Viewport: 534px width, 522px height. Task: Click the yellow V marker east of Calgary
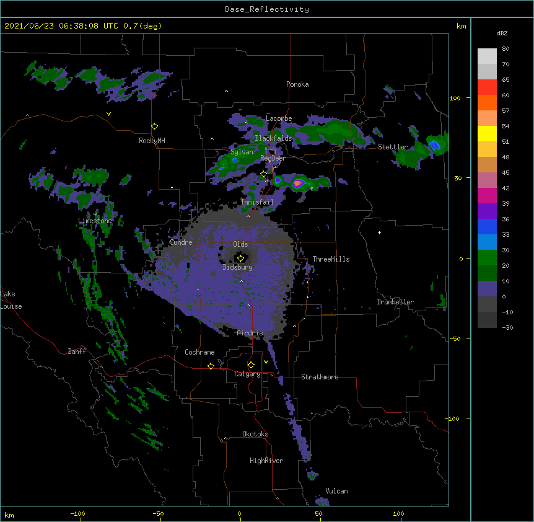(266, 362)
